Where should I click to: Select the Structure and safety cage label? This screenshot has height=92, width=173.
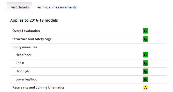click(32, 39)
